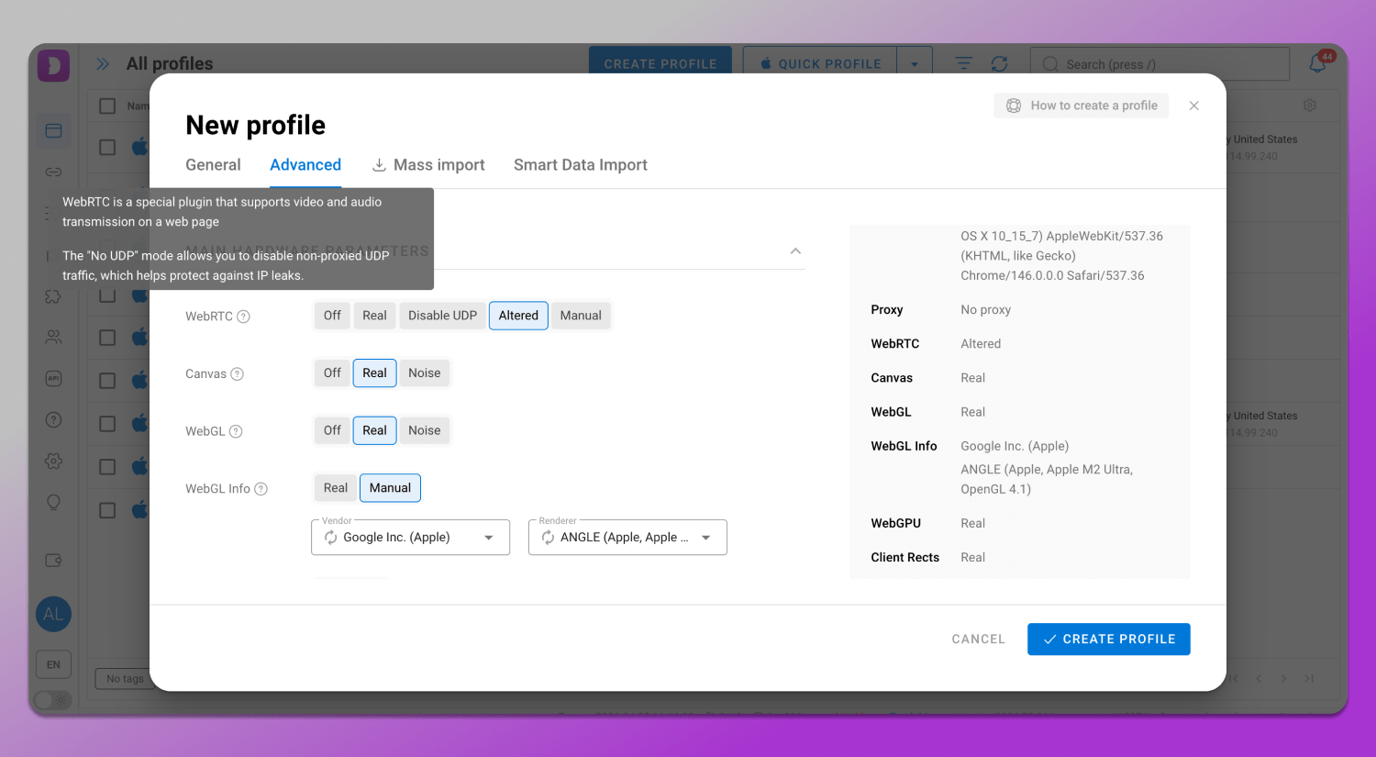Click the refresh profiles list icon
The height and width of the screenshot is (757, 1376).
point(999,63)
